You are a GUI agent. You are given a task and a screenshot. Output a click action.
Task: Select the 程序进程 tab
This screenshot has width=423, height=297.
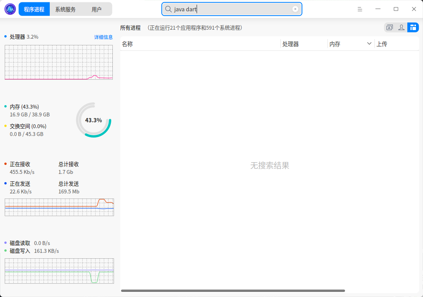tap(34, 9)
